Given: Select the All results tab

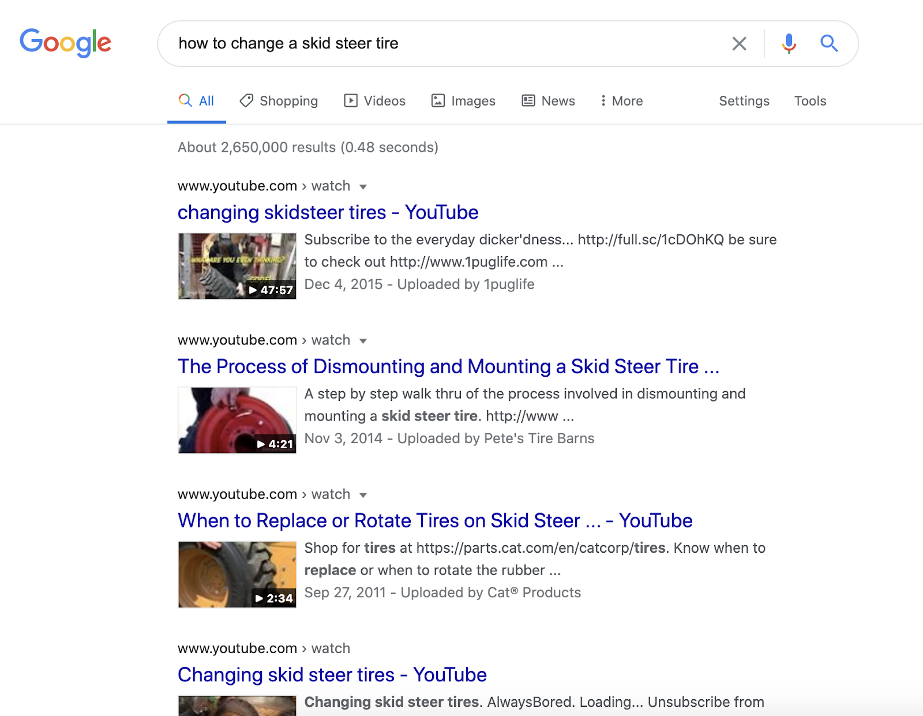Looking at the screenshot, I should (196, 101).
